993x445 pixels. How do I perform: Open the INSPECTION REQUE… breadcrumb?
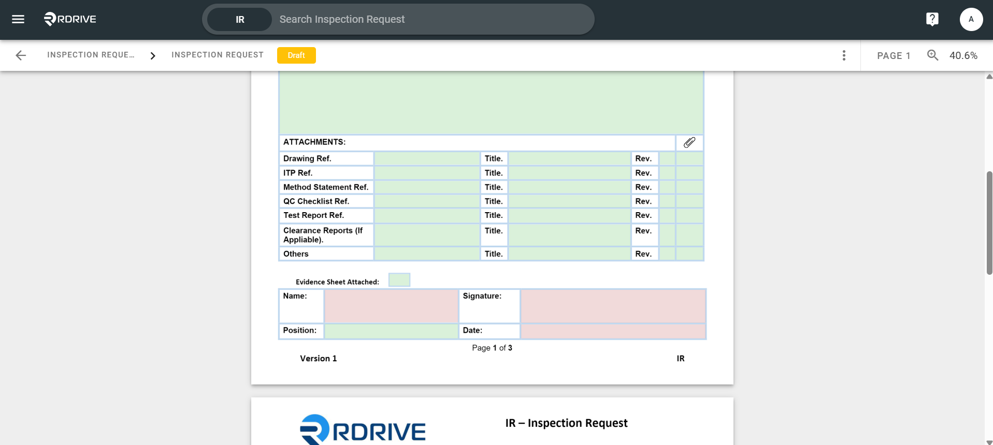click(91, 55)
